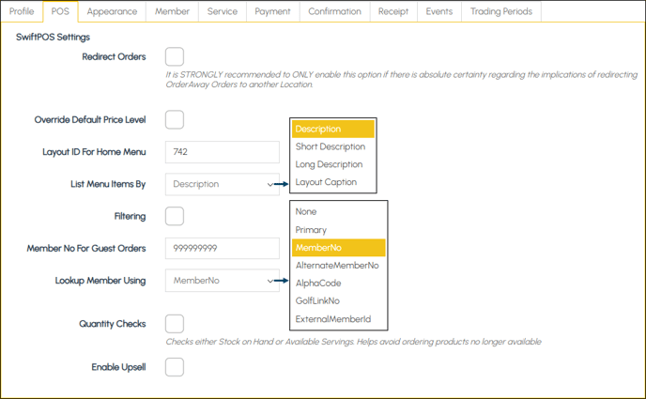Viewport: 646px width, 399px height.
Task: Toggle Override Default Price Level checkbox
Action: [174, 119]
